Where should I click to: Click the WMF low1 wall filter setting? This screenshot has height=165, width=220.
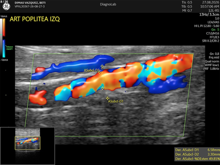(x=212, y=65)
